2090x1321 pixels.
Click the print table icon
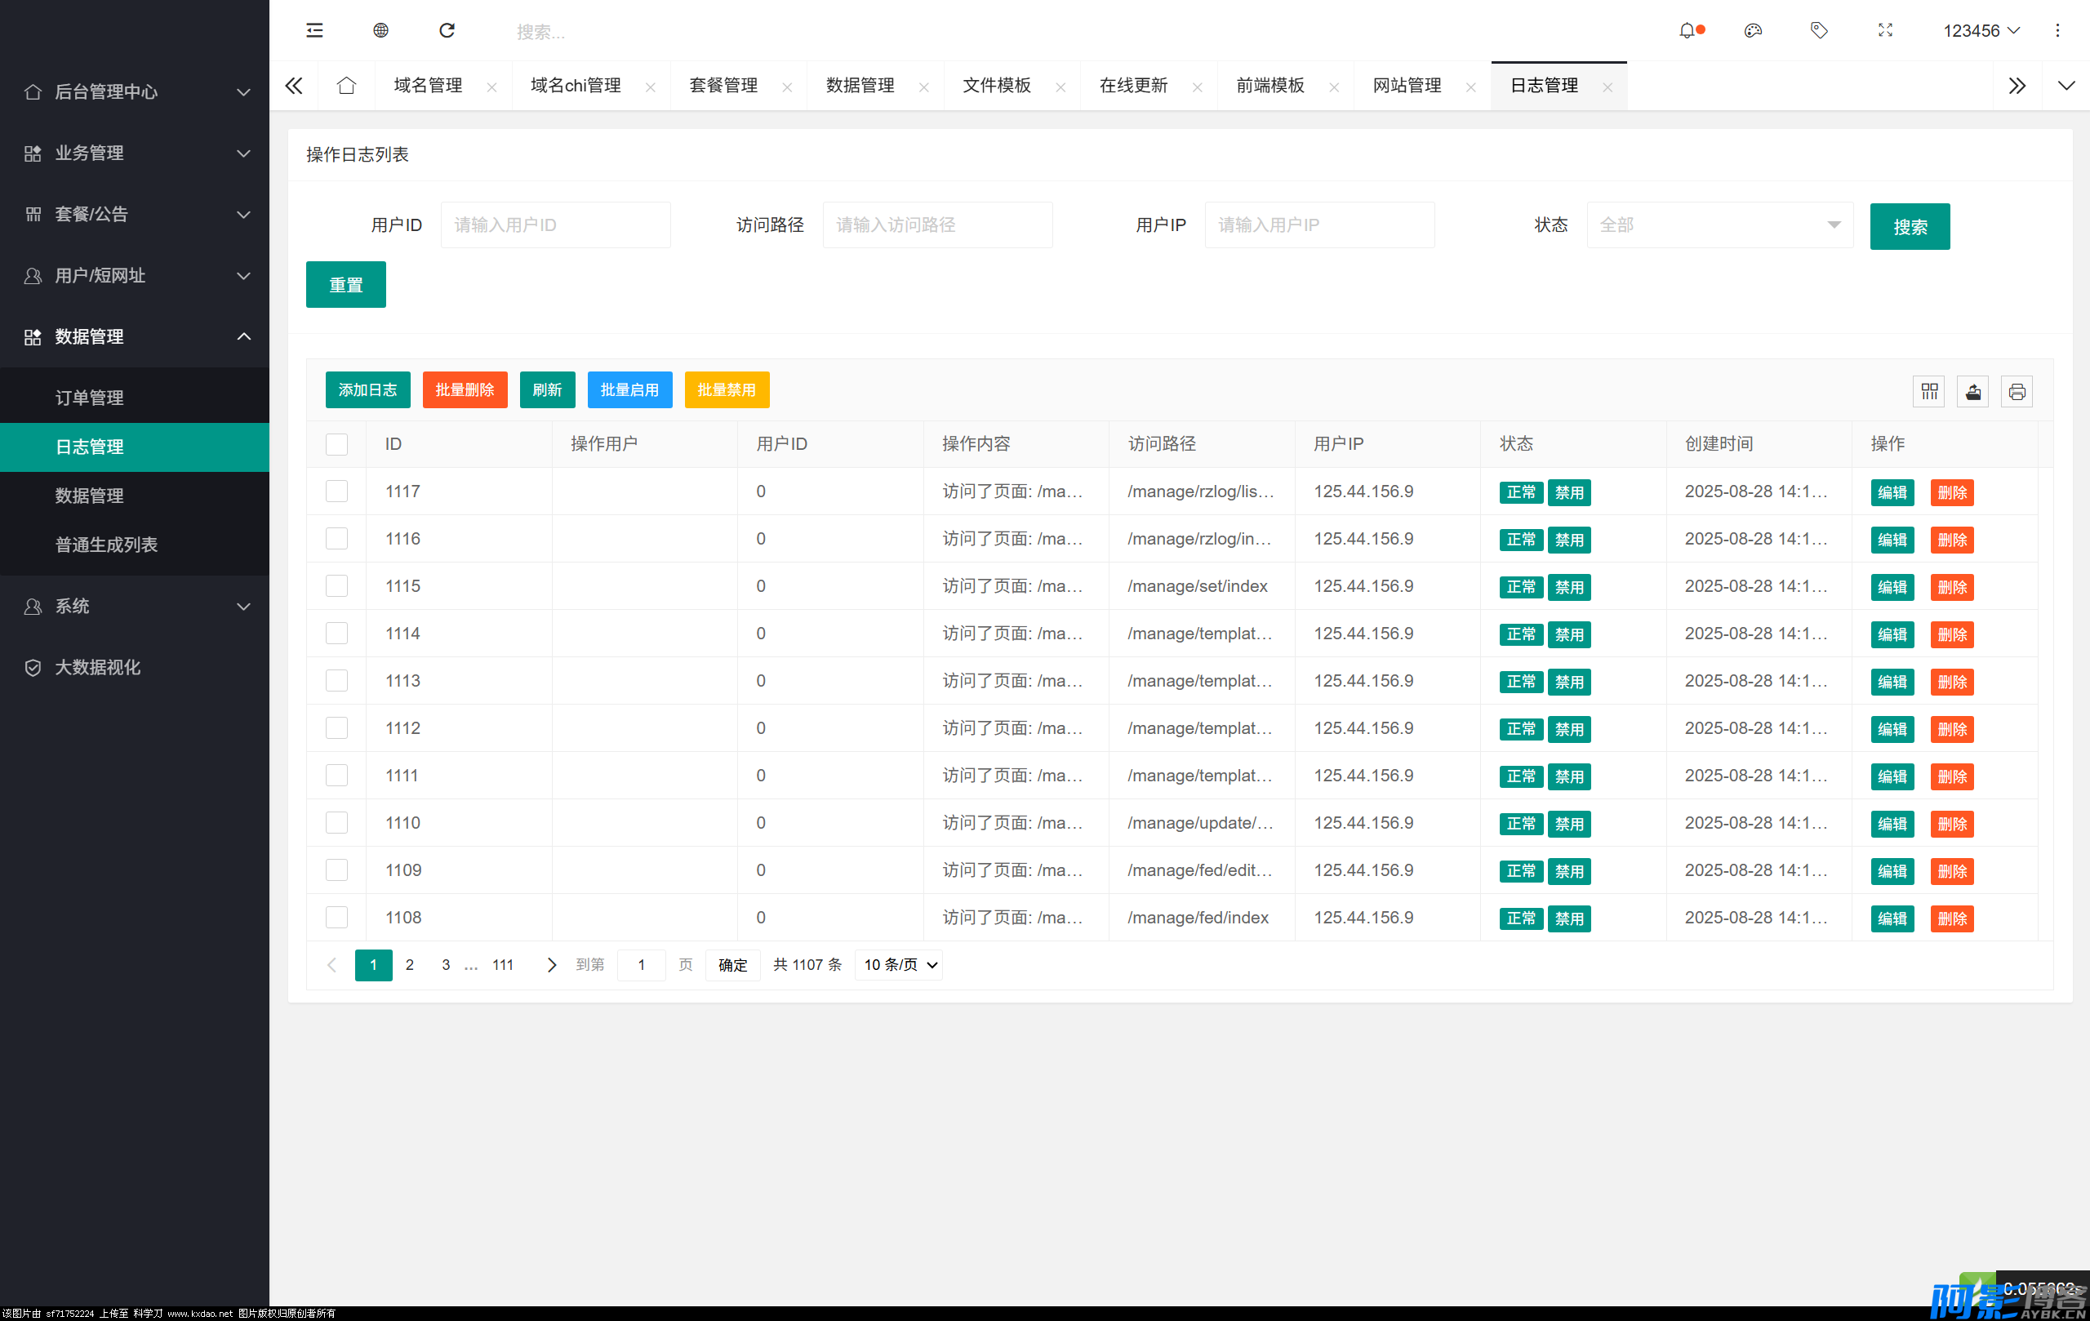point(2017,391)
